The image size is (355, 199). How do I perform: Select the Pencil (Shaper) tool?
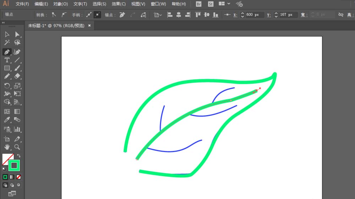[7, 76]
